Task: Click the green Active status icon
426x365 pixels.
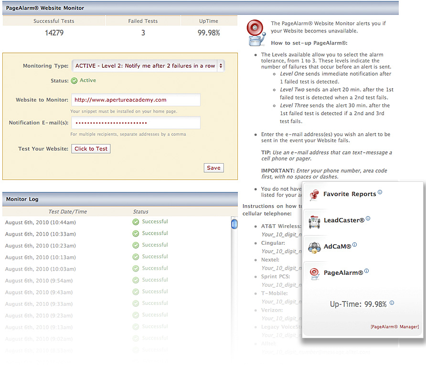Action: (74, 81)
